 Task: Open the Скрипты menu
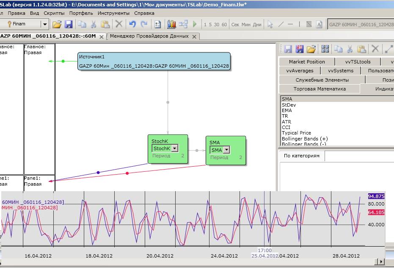point(54,13)
